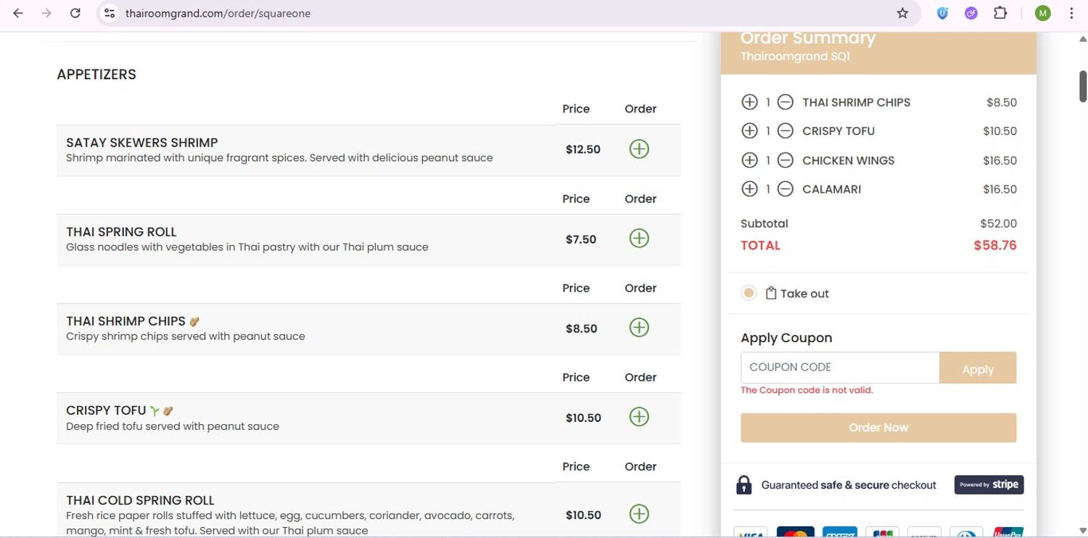1088x538 pixels.
Task: Go back in browser history
Action: click(x=18, y=13)
